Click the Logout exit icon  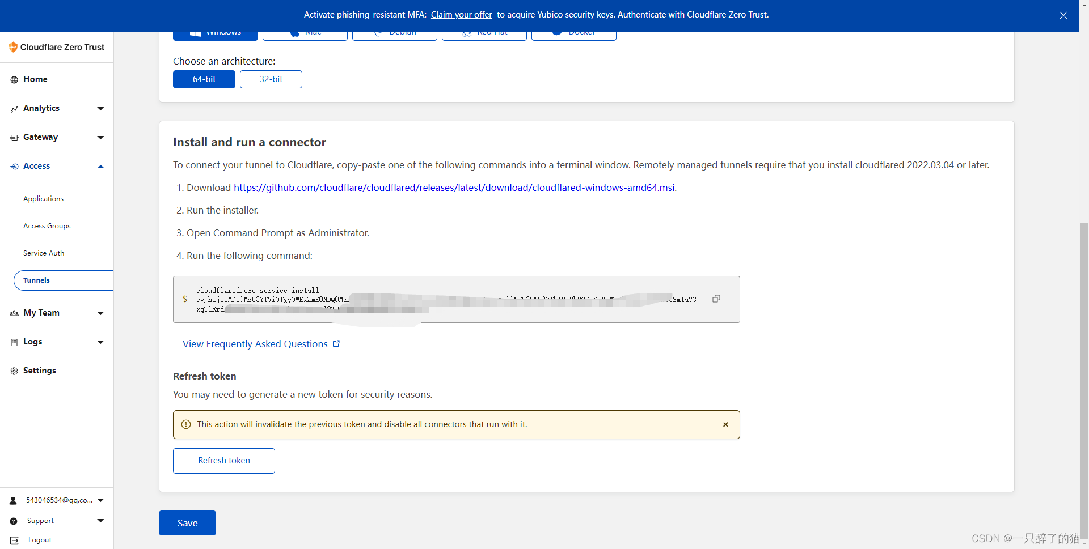[14, 541]
